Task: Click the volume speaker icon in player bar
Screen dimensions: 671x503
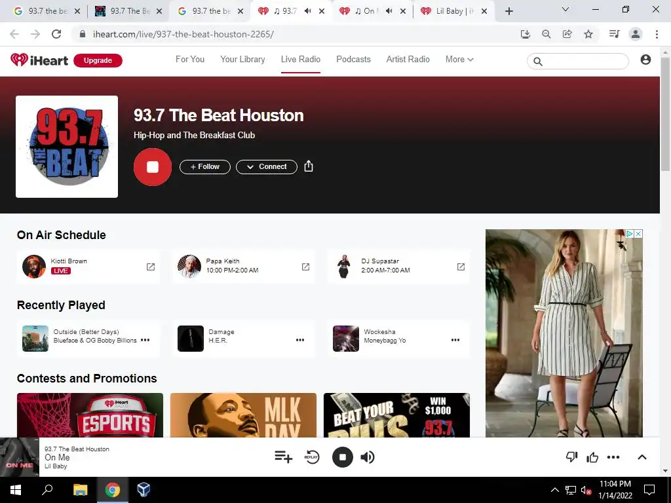Action: click(368, 457)
